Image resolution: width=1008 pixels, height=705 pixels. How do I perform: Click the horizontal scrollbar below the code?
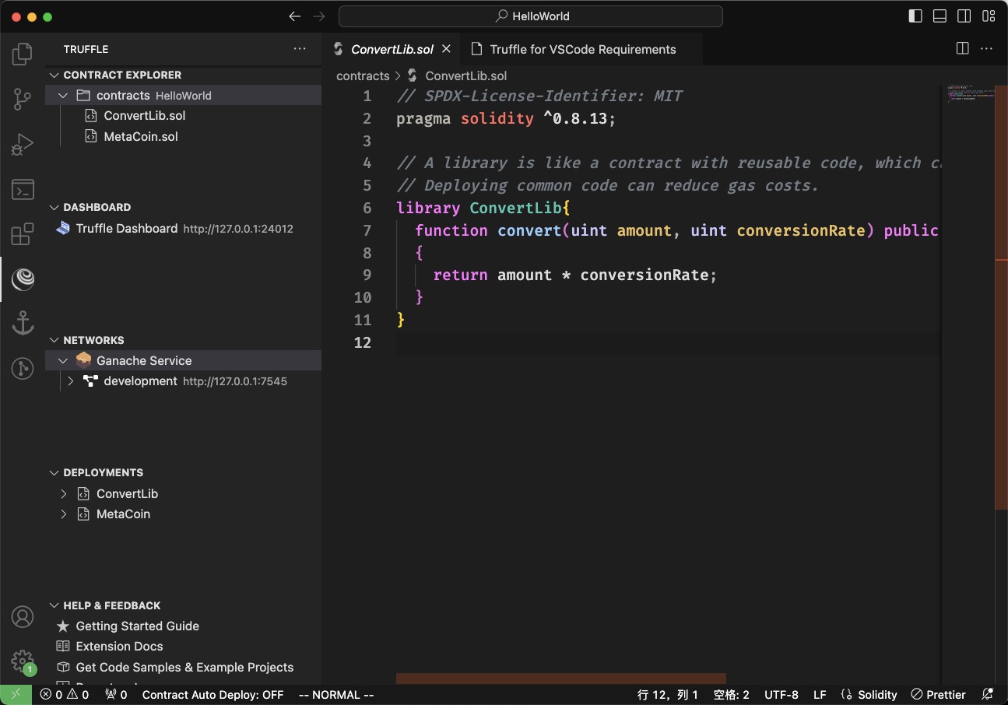pos(561,679)
